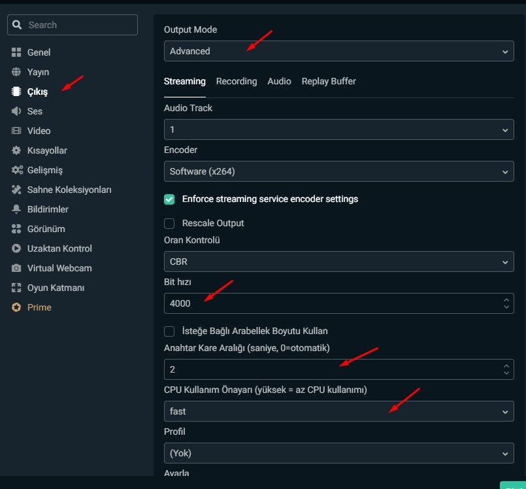This screenshot has height=489, width=526.
Task: Open Sahne Koleksiyonları settings
Action: pyautogui.click(x=69, y=190)
